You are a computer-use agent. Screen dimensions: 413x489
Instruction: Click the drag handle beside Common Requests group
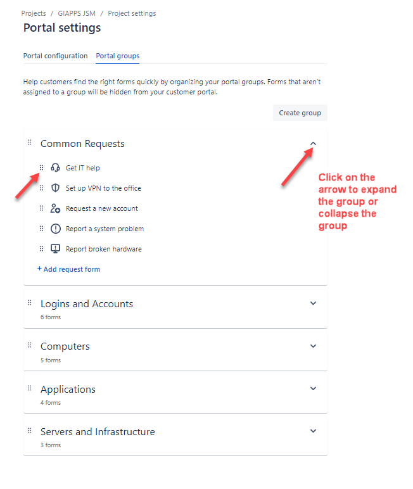pyautogui.click(x=29, y=143)
